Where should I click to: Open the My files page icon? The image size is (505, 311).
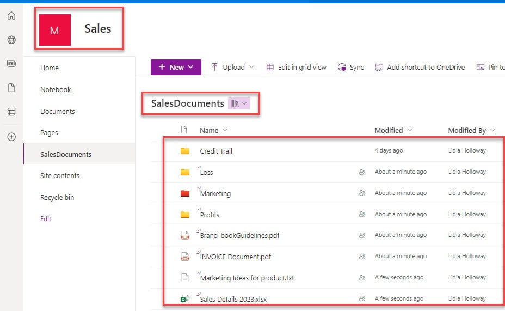pos(11,88)
